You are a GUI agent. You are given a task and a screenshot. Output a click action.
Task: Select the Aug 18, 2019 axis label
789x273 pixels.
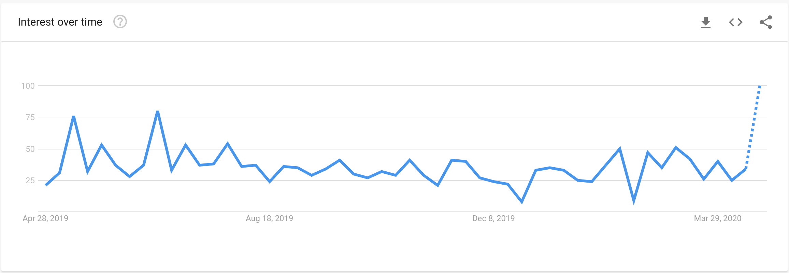click(269, 218)
